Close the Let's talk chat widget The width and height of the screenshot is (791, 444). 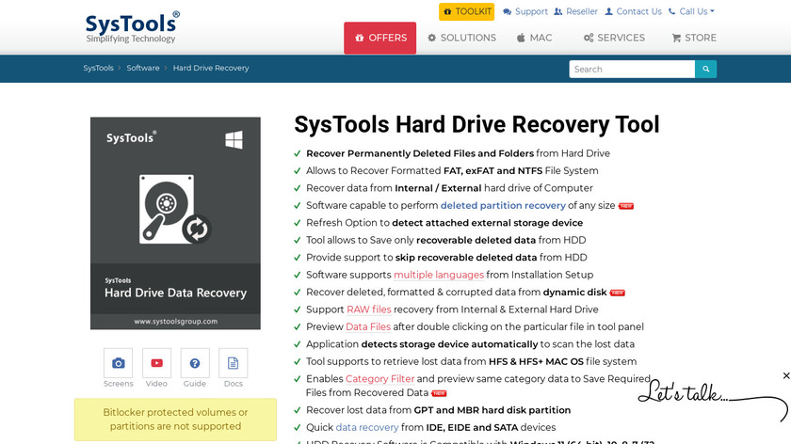pyautogui.click(x=786, y=375)
